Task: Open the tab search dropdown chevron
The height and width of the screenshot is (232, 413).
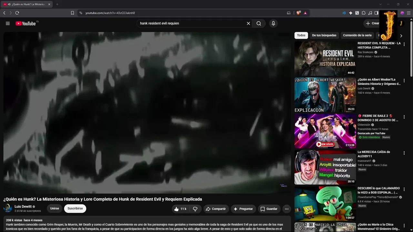Action: pos(380,4)
